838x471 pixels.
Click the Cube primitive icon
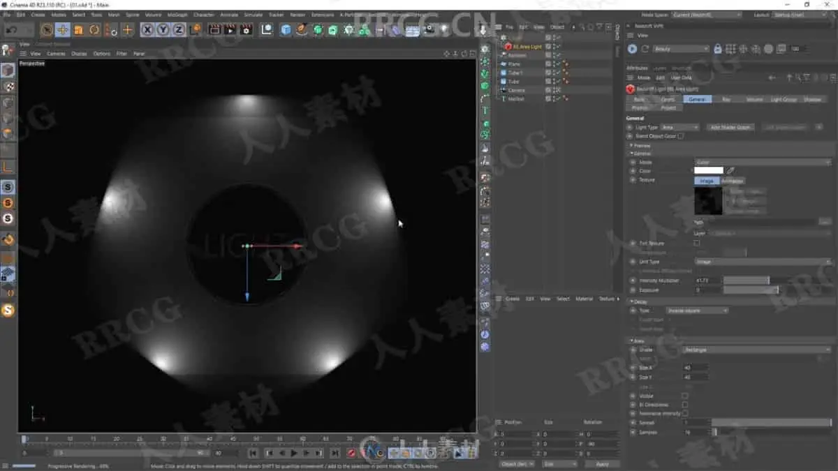pos(286,29)
